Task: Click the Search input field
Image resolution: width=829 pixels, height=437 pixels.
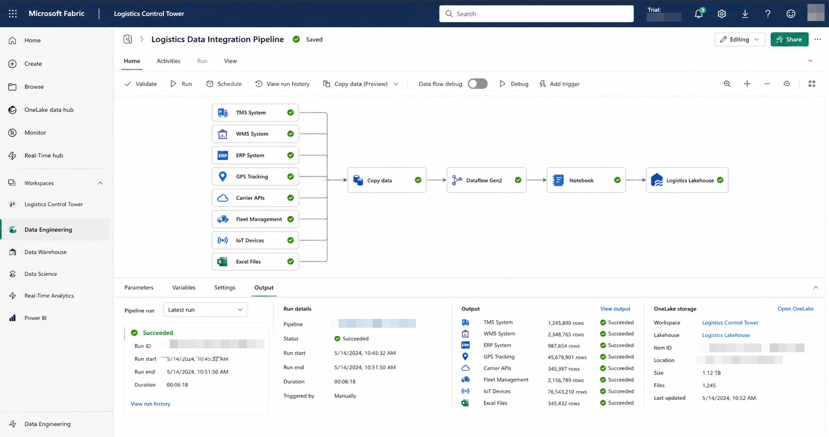Action: (536, 14)
